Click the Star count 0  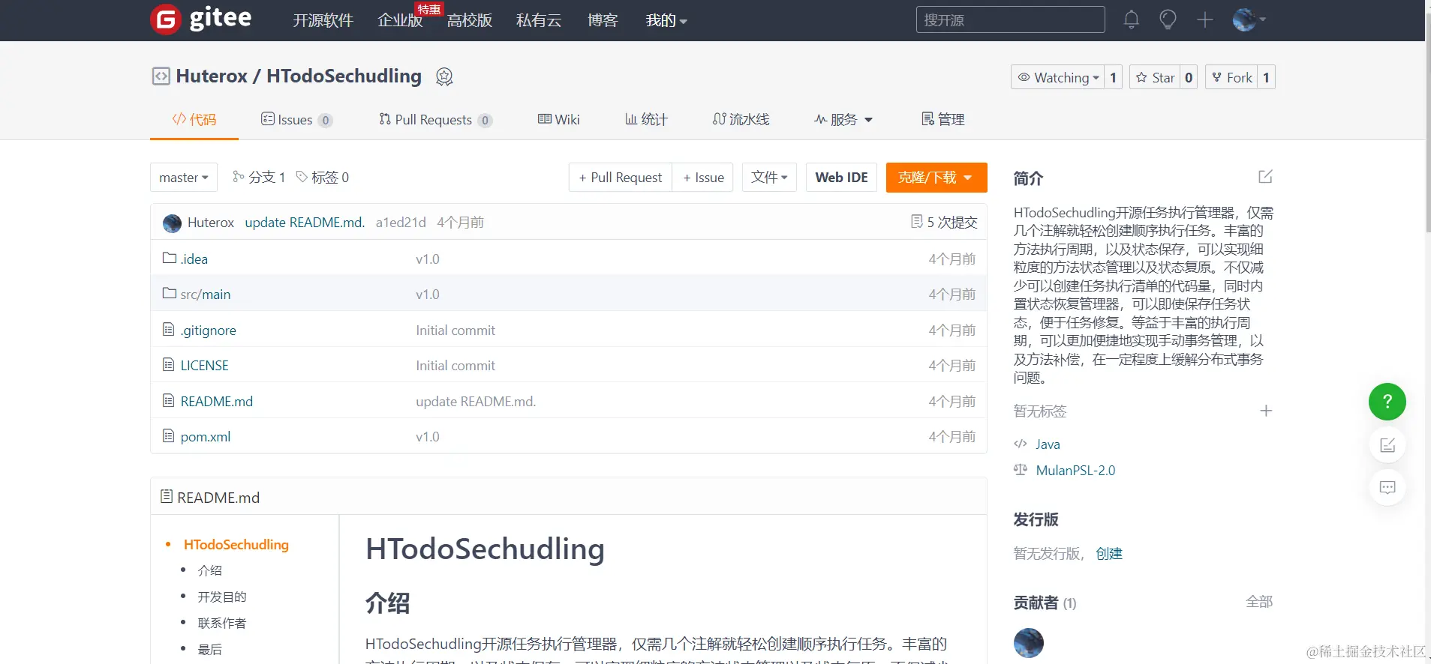click(1189, 77)
